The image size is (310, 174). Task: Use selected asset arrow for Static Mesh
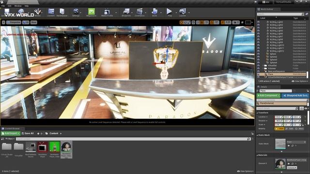click(x=289, y=145)
